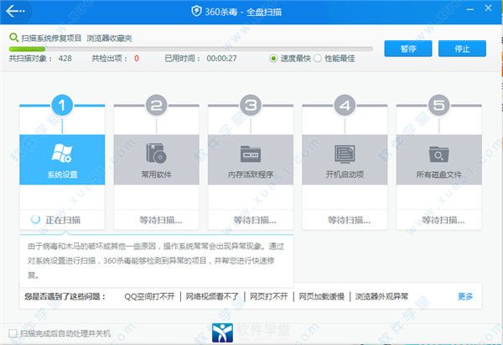This screenshot has height=345, width=503.
Task: Open the 网络视频看不了 problem link
Action: coord(212,296)
